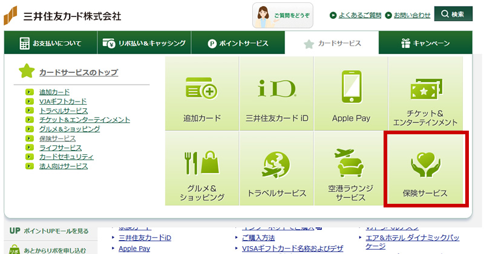Image resolution: width=484 pixels, height=254 pixels.
Task: Open the トラベルサービス sidebar link
Action: 64,111
